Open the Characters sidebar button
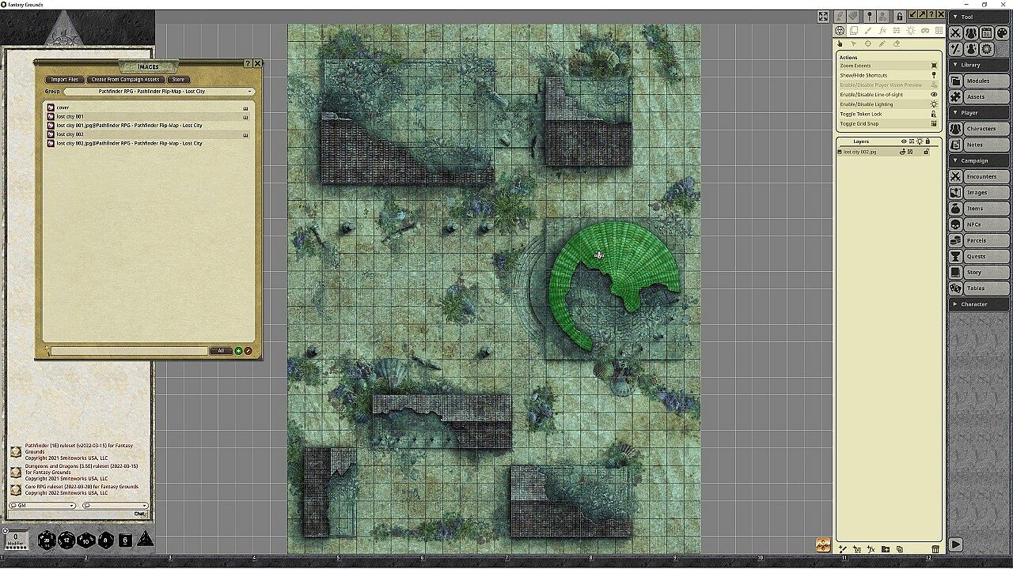1013x569 pixels. click(979, 129)
